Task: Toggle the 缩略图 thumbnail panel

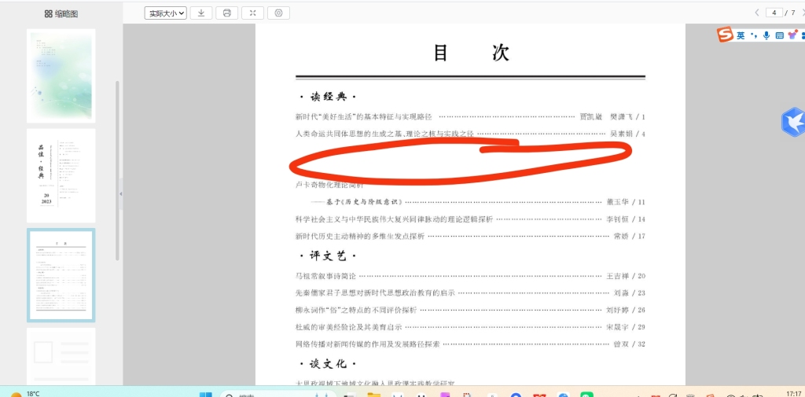Action: point(61,13)
